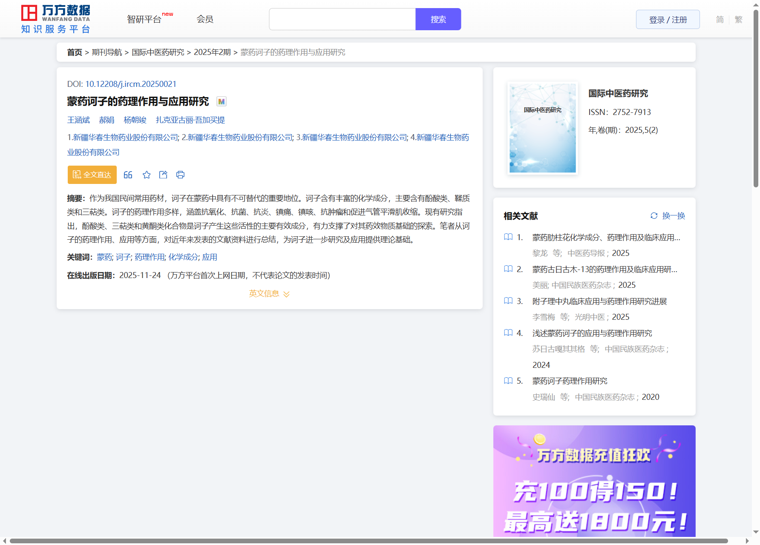The width and height of the screenshot is (760, 545).
Task: Open author 王涵斌 link
Action: [x=78, y=120]
